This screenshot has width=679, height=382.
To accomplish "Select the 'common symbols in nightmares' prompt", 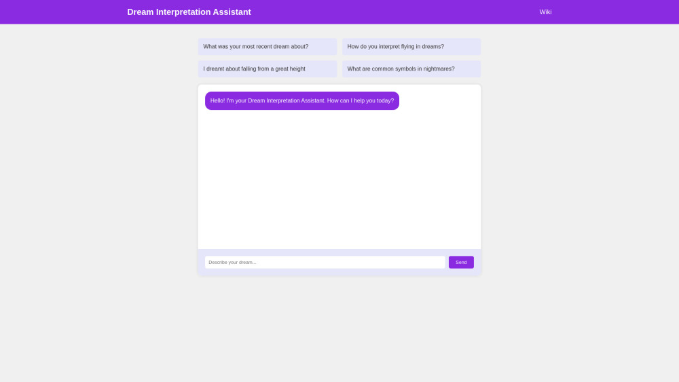I will [x=411, y=69].
